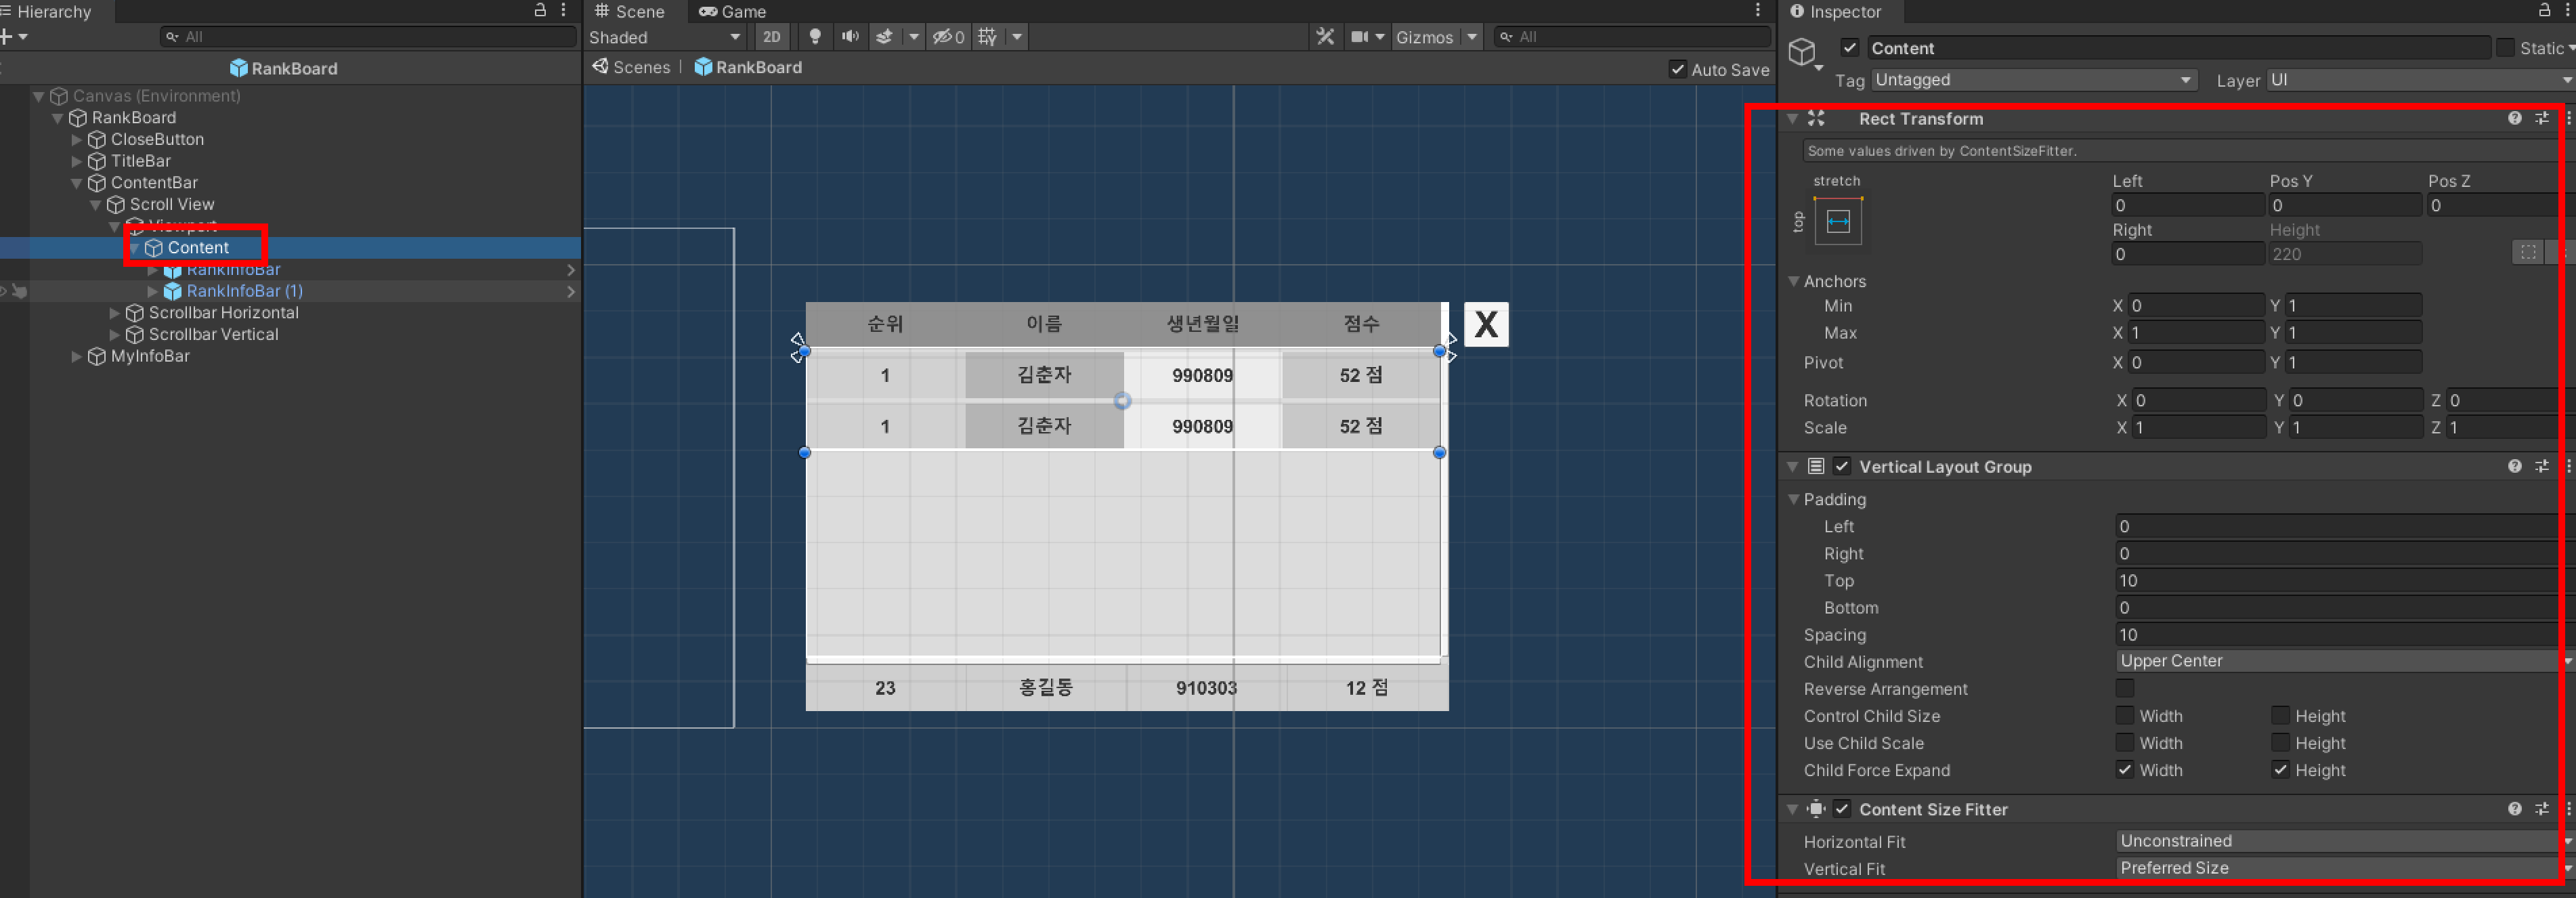The image size is (2576, 898).
Task: Toggle 2D view mode button
Action: 771,37
